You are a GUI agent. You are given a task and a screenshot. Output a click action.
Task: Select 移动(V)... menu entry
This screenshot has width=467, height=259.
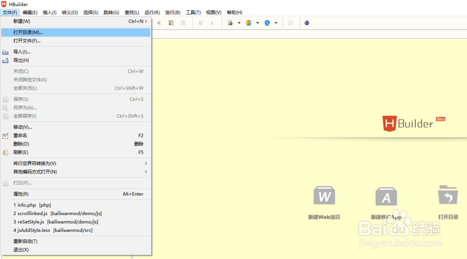coord(76,127)
